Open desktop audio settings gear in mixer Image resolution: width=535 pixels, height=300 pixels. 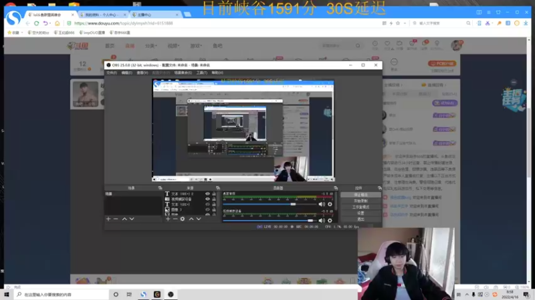[x=330, y=204]
